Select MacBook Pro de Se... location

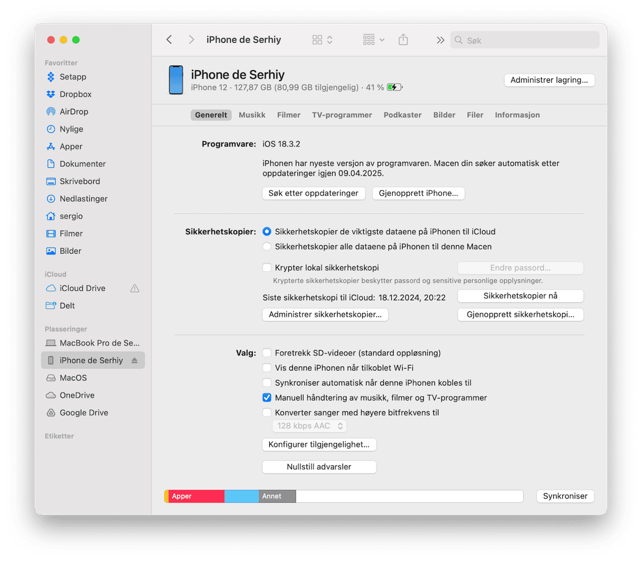[92, 343]
